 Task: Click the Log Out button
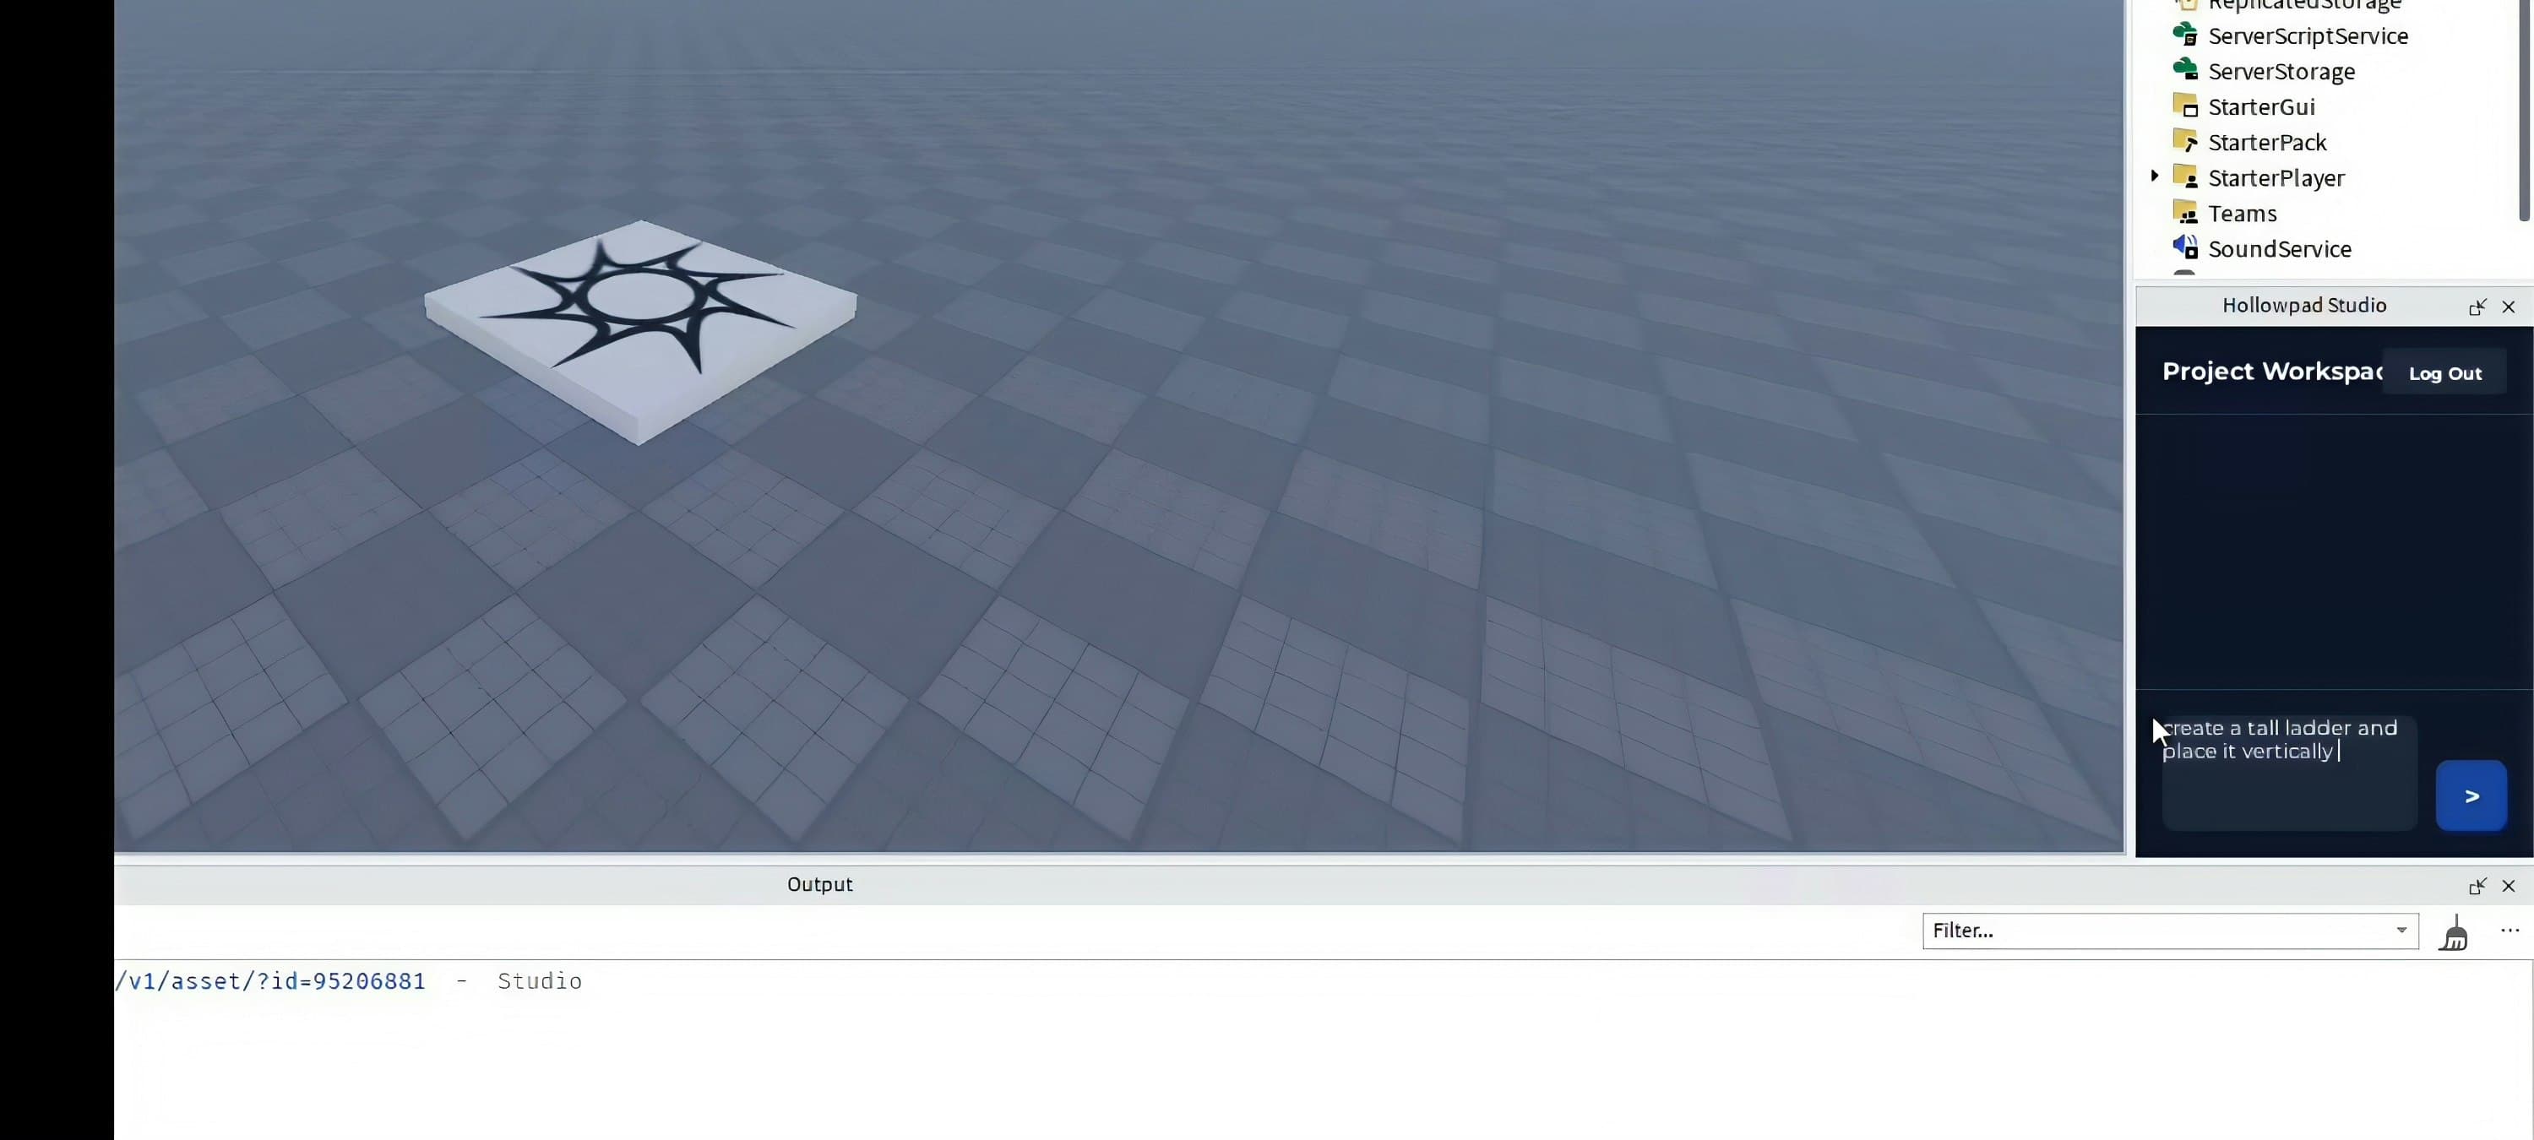pyautogui.click(x=2446, y=372)
